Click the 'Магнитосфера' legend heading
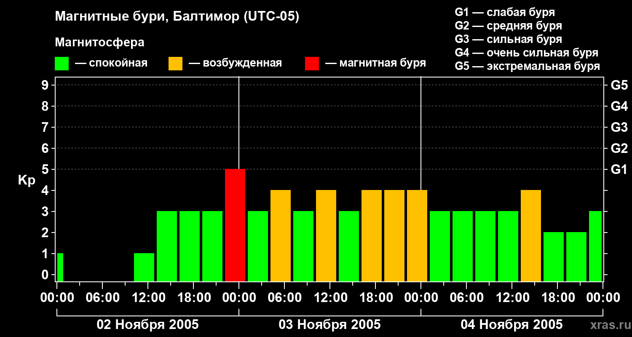The height and width of the screenshot is (337, 632). click(99, 43)
